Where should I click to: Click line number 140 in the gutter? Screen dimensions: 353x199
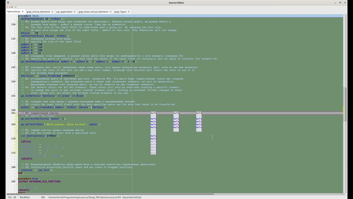click(x=13, y=53)
